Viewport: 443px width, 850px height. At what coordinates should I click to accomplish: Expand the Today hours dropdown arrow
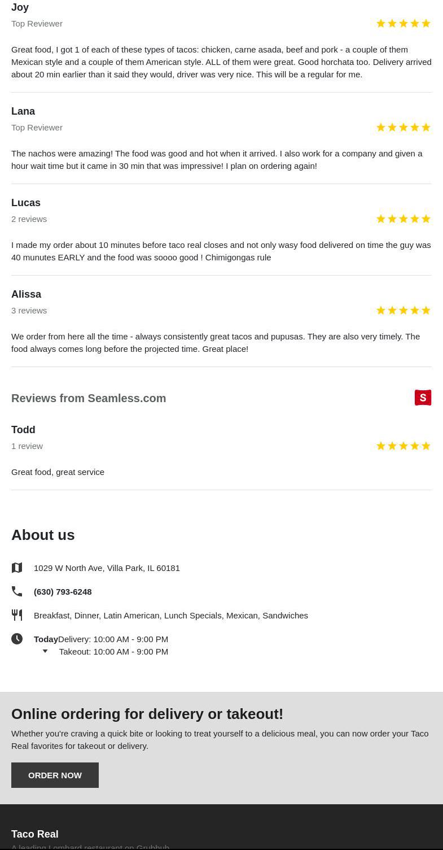coord(45,651)
